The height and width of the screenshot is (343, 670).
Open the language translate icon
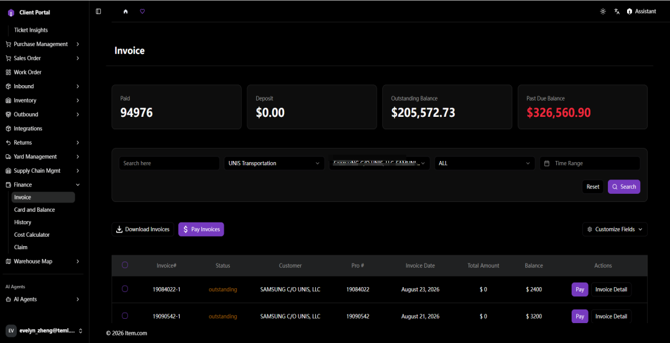[x=617, y=12]
